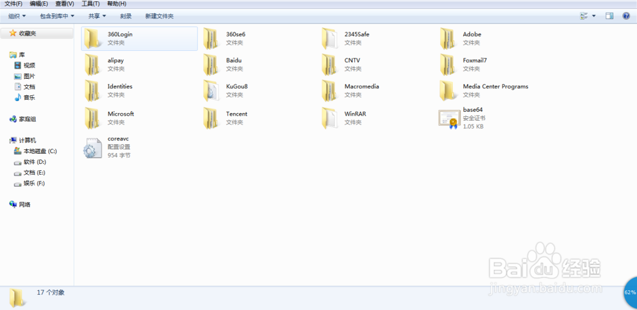Click the 刻录 toolbar button

[x=126, y=17]
